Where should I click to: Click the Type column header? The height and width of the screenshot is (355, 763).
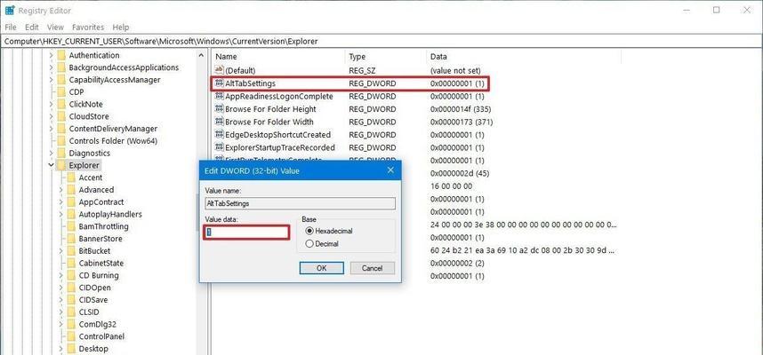click(386, 57)
